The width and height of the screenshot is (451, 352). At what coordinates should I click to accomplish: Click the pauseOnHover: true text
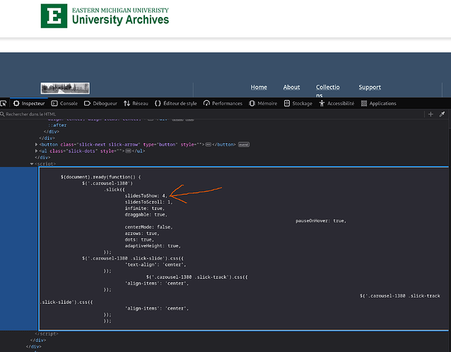321,221
